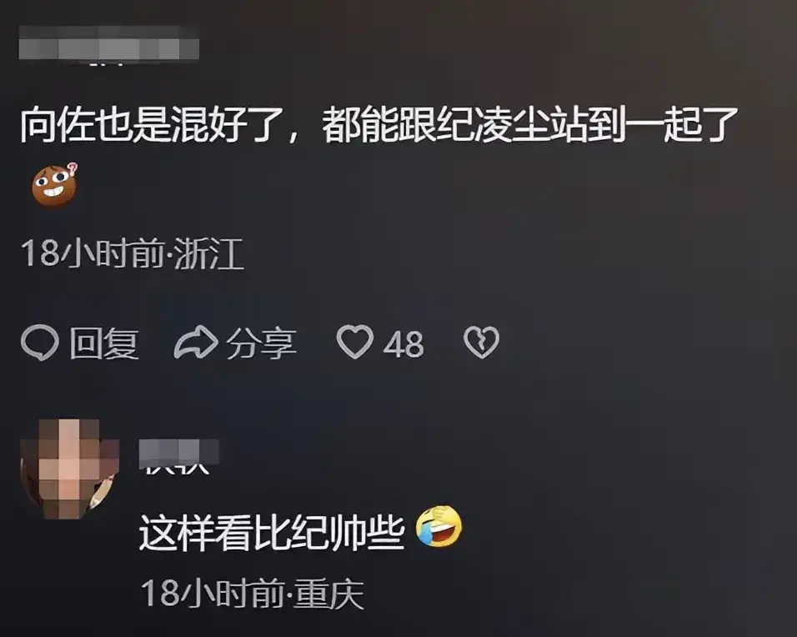Open the blurred username of the reply author

pyautogui.click(x=179, y=454)
